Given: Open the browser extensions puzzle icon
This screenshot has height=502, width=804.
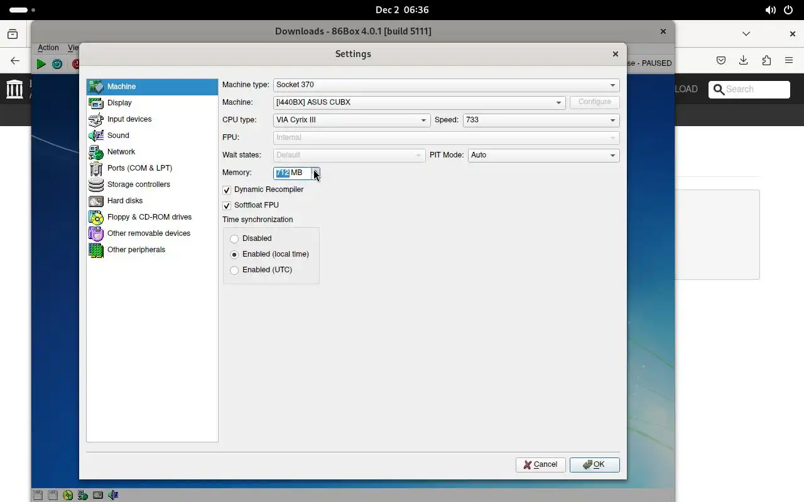Looking at the screenshot, I should [766, 61].
